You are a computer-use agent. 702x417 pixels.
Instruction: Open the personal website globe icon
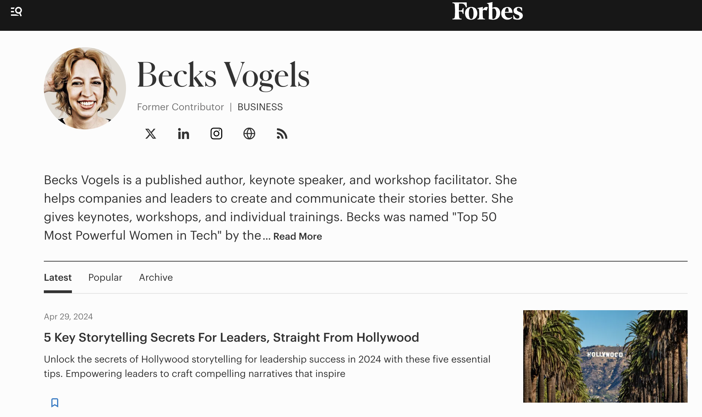point(249,134)
